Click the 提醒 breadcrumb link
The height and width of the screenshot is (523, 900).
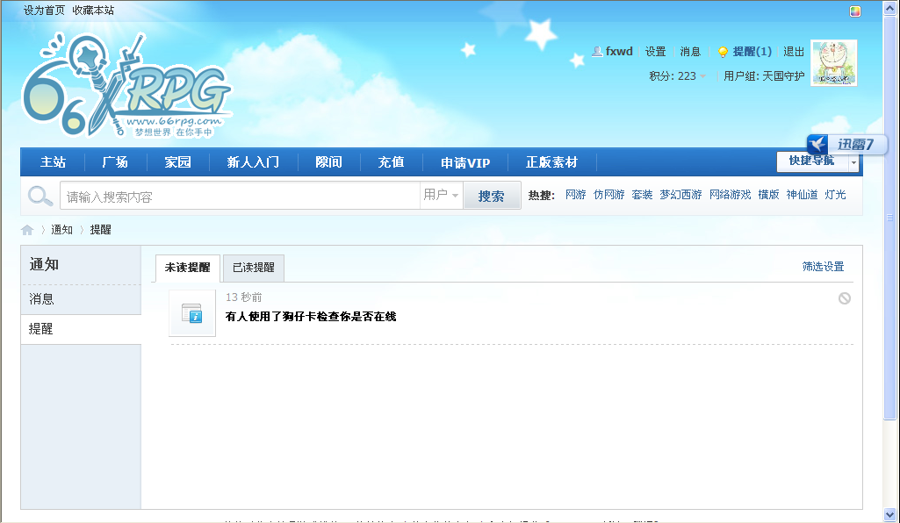pos(100,230)
